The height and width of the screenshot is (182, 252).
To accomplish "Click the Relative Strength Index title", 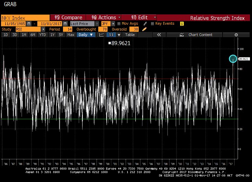I will (217, 18).
